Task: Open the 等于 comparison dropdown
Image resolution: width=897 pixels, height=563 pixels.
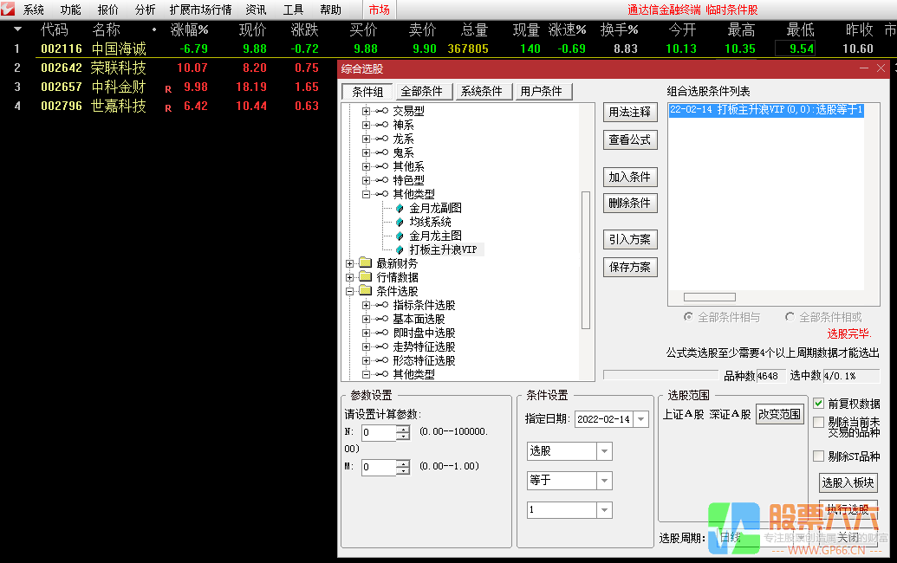Action: pos(605,481)
